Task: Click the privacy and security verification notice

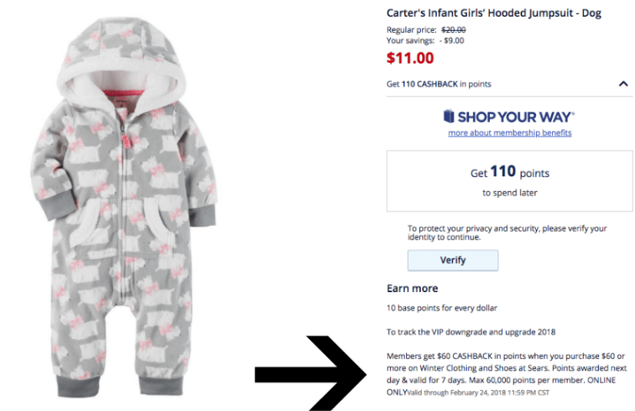Action: pyautogui.click(x=507, y=232)
